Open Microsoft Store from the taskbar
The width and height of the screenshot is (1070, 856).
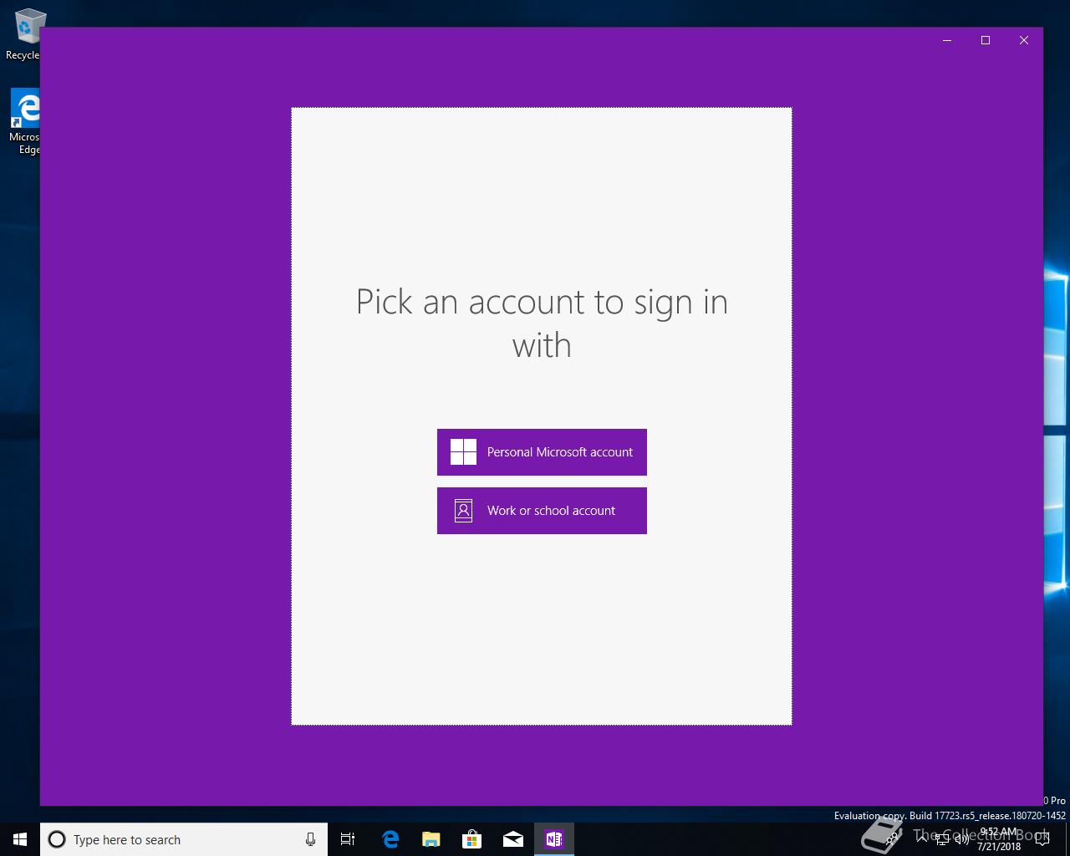coord(472,839)
